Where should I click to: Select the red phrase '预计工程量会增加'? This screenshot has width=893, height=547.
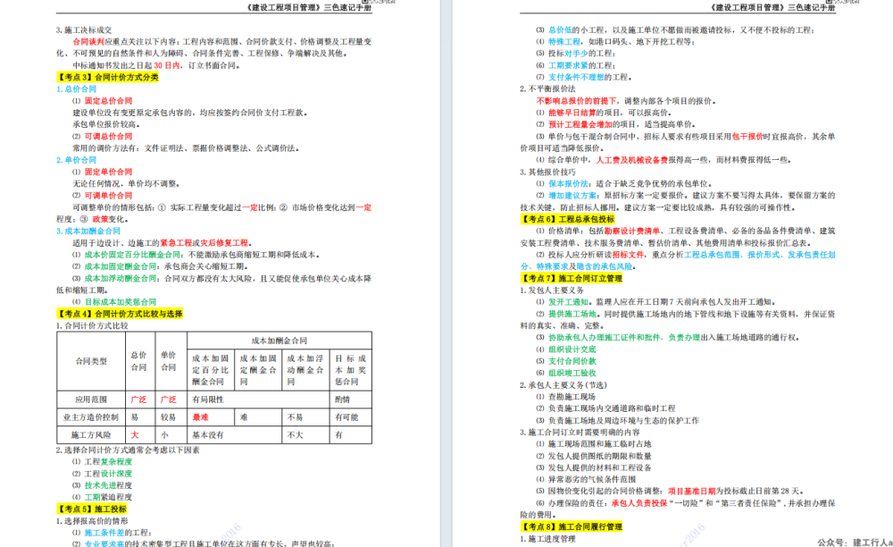(580, 124)
